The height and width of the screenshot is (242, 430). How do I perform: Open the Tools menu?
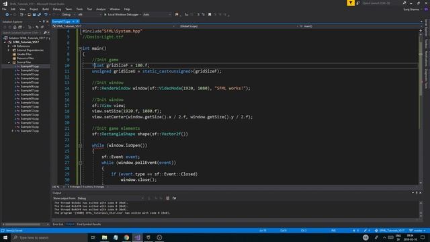pos(79,9)
